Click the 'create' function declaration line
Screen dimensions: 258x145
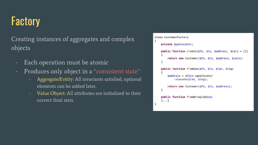(204, 51)
